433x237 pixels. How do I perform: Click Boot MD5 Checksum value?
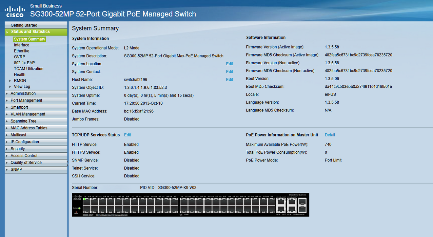tap(358, 87)
